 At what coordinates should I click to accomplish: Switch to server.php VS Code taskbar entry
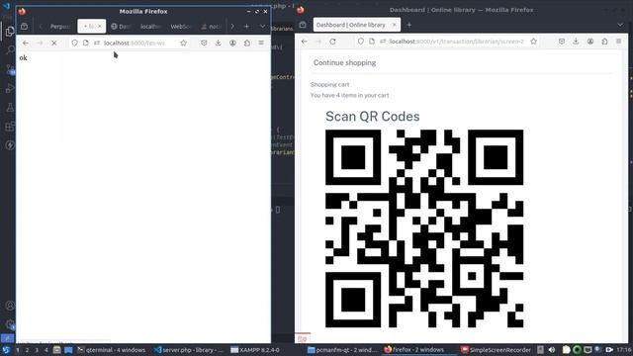tap(188, 350)
